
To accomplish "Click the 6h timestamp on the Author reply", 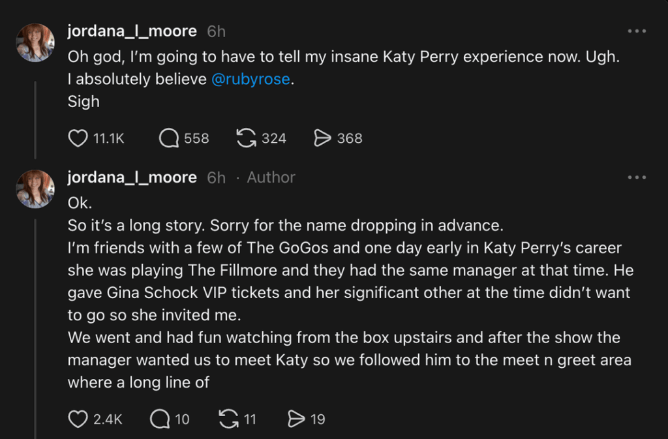I will (216, 177).
